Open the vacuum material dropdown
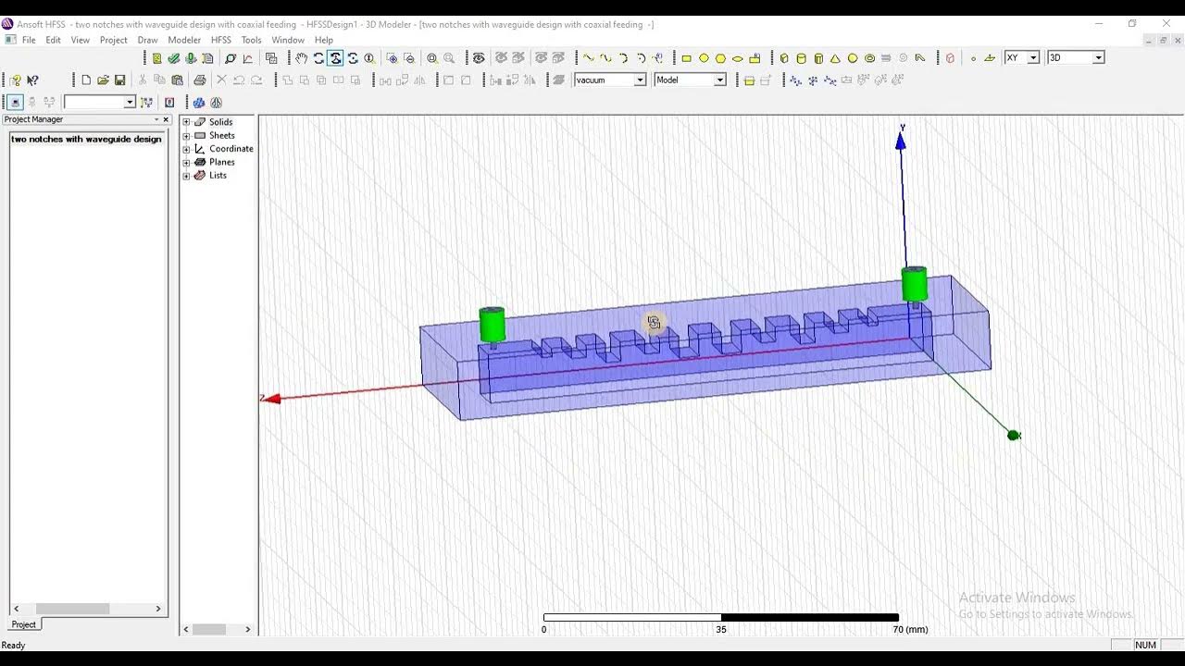Screen dimensions: 1185x666 [x=640, y=80]
